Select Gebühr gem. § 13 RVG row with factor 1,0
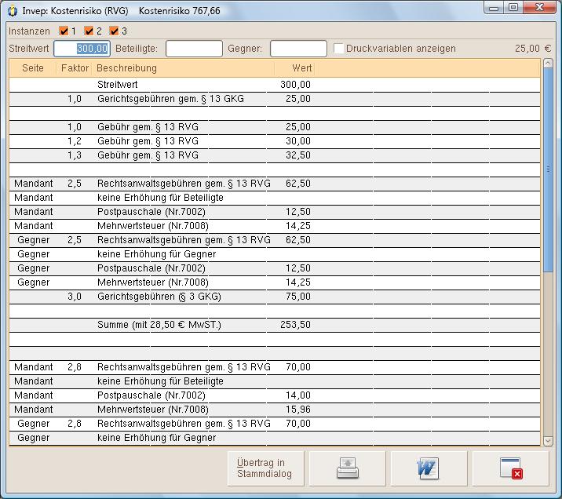562x499 pixels. pos(275,128)
